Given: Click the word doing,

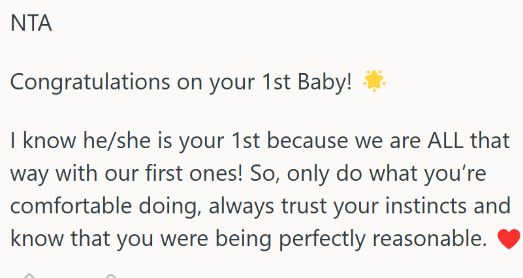Looking at the screenshot, I should pos(182,206).
